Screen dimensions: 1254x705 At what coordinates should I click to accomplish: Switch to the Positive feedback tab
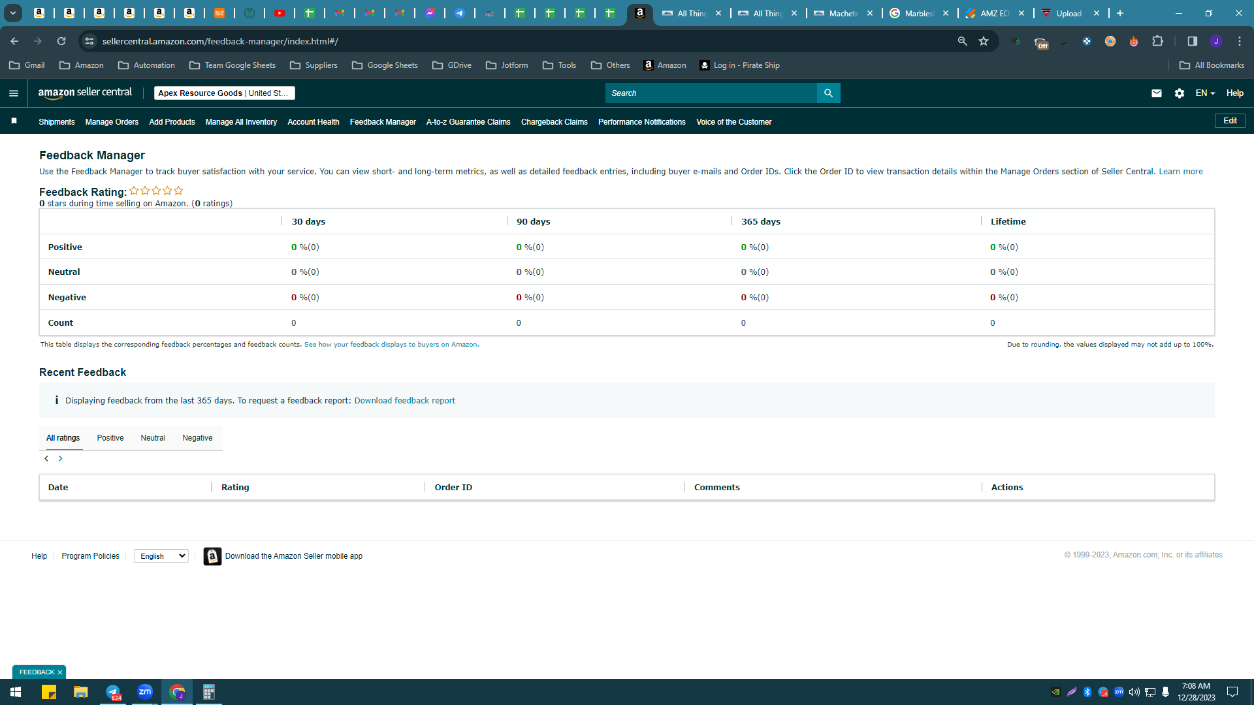click(x=110, y=438)
